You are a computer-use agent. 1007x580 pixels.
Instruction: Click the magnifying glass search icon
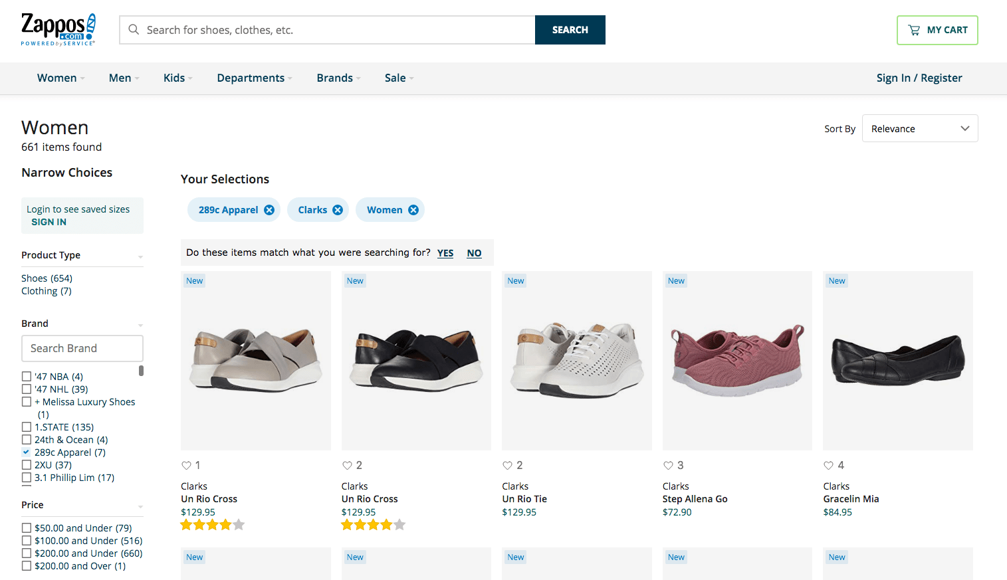tap(134, 29)
